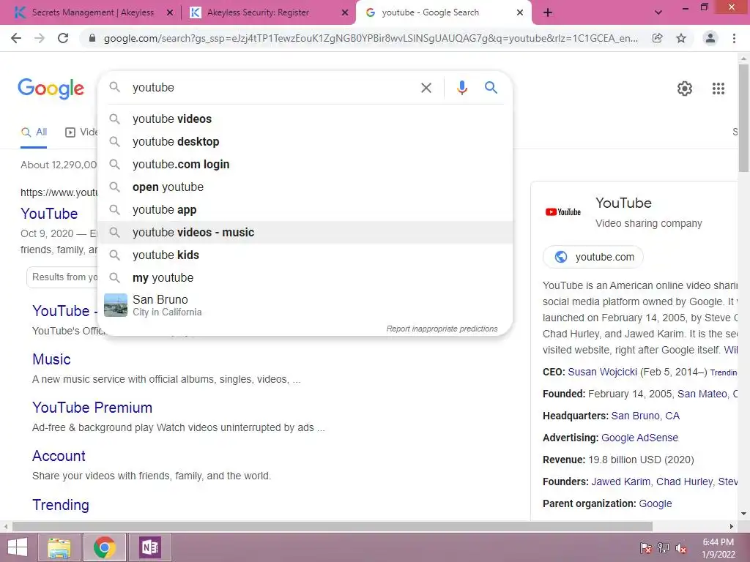Viewport: 750px width, 562px height.
Task: Choose suggestion youtube app
Action: (x=305, y=210)
